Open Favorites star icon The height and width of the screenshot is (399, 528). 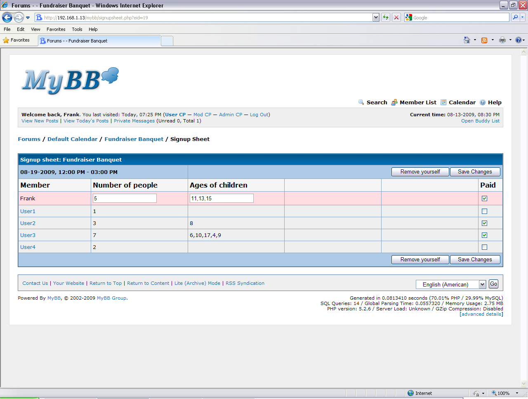tap(6, 40)
